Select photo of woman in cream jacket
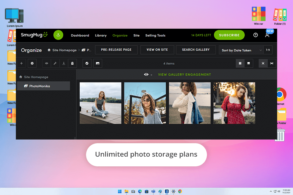This screenshot has height=195, width=293. [190, 103]
